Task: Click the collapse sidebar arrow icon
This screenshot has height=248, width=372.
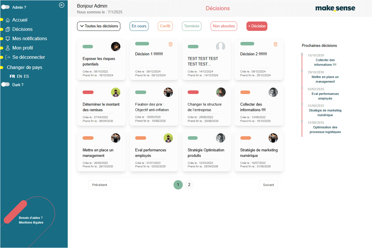Action: point(62,5)
